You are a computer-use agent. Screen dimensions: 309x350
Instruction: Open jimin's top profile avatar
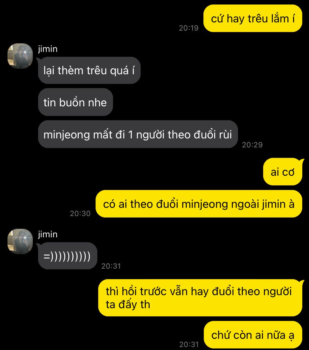pos(20,56)
